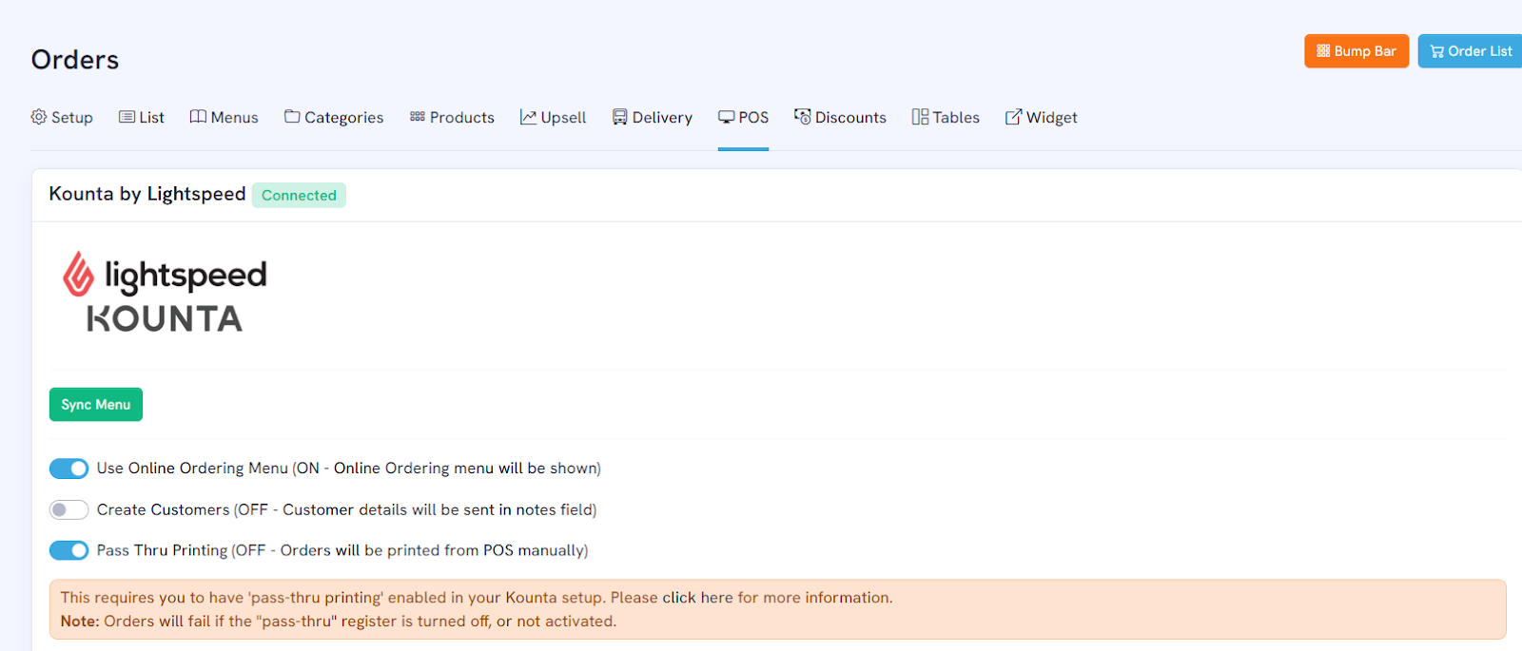Select the Products tab

point(452,117)
